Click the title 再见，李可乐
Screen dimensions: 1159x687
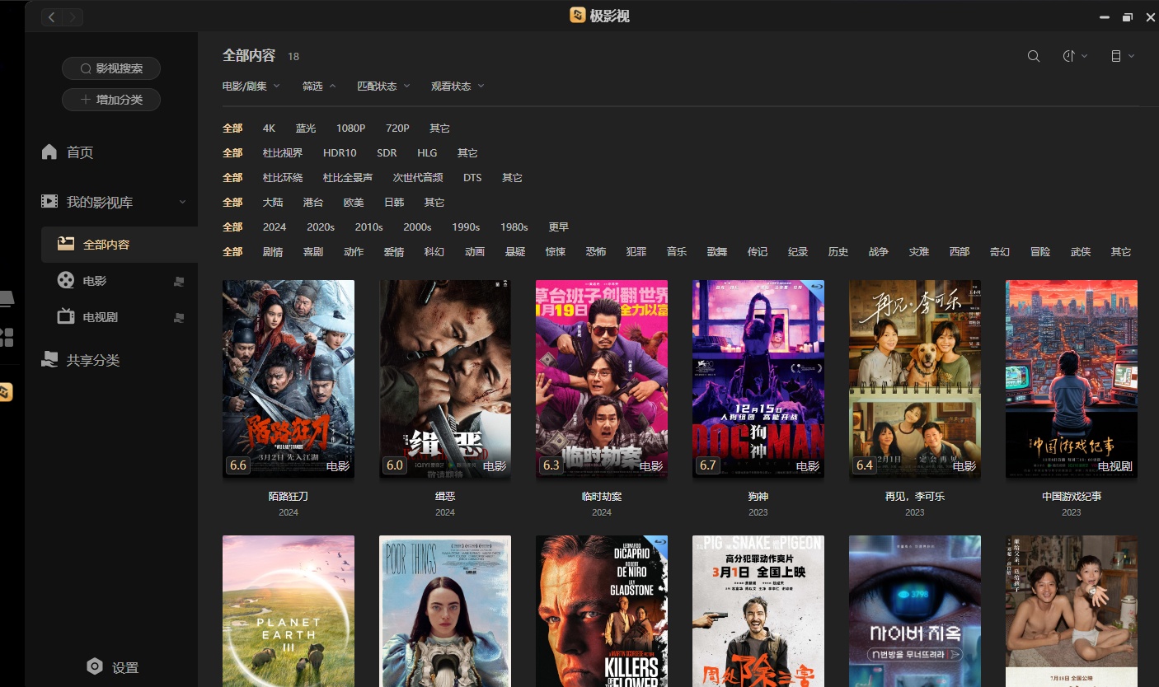[x=915, y=497]
